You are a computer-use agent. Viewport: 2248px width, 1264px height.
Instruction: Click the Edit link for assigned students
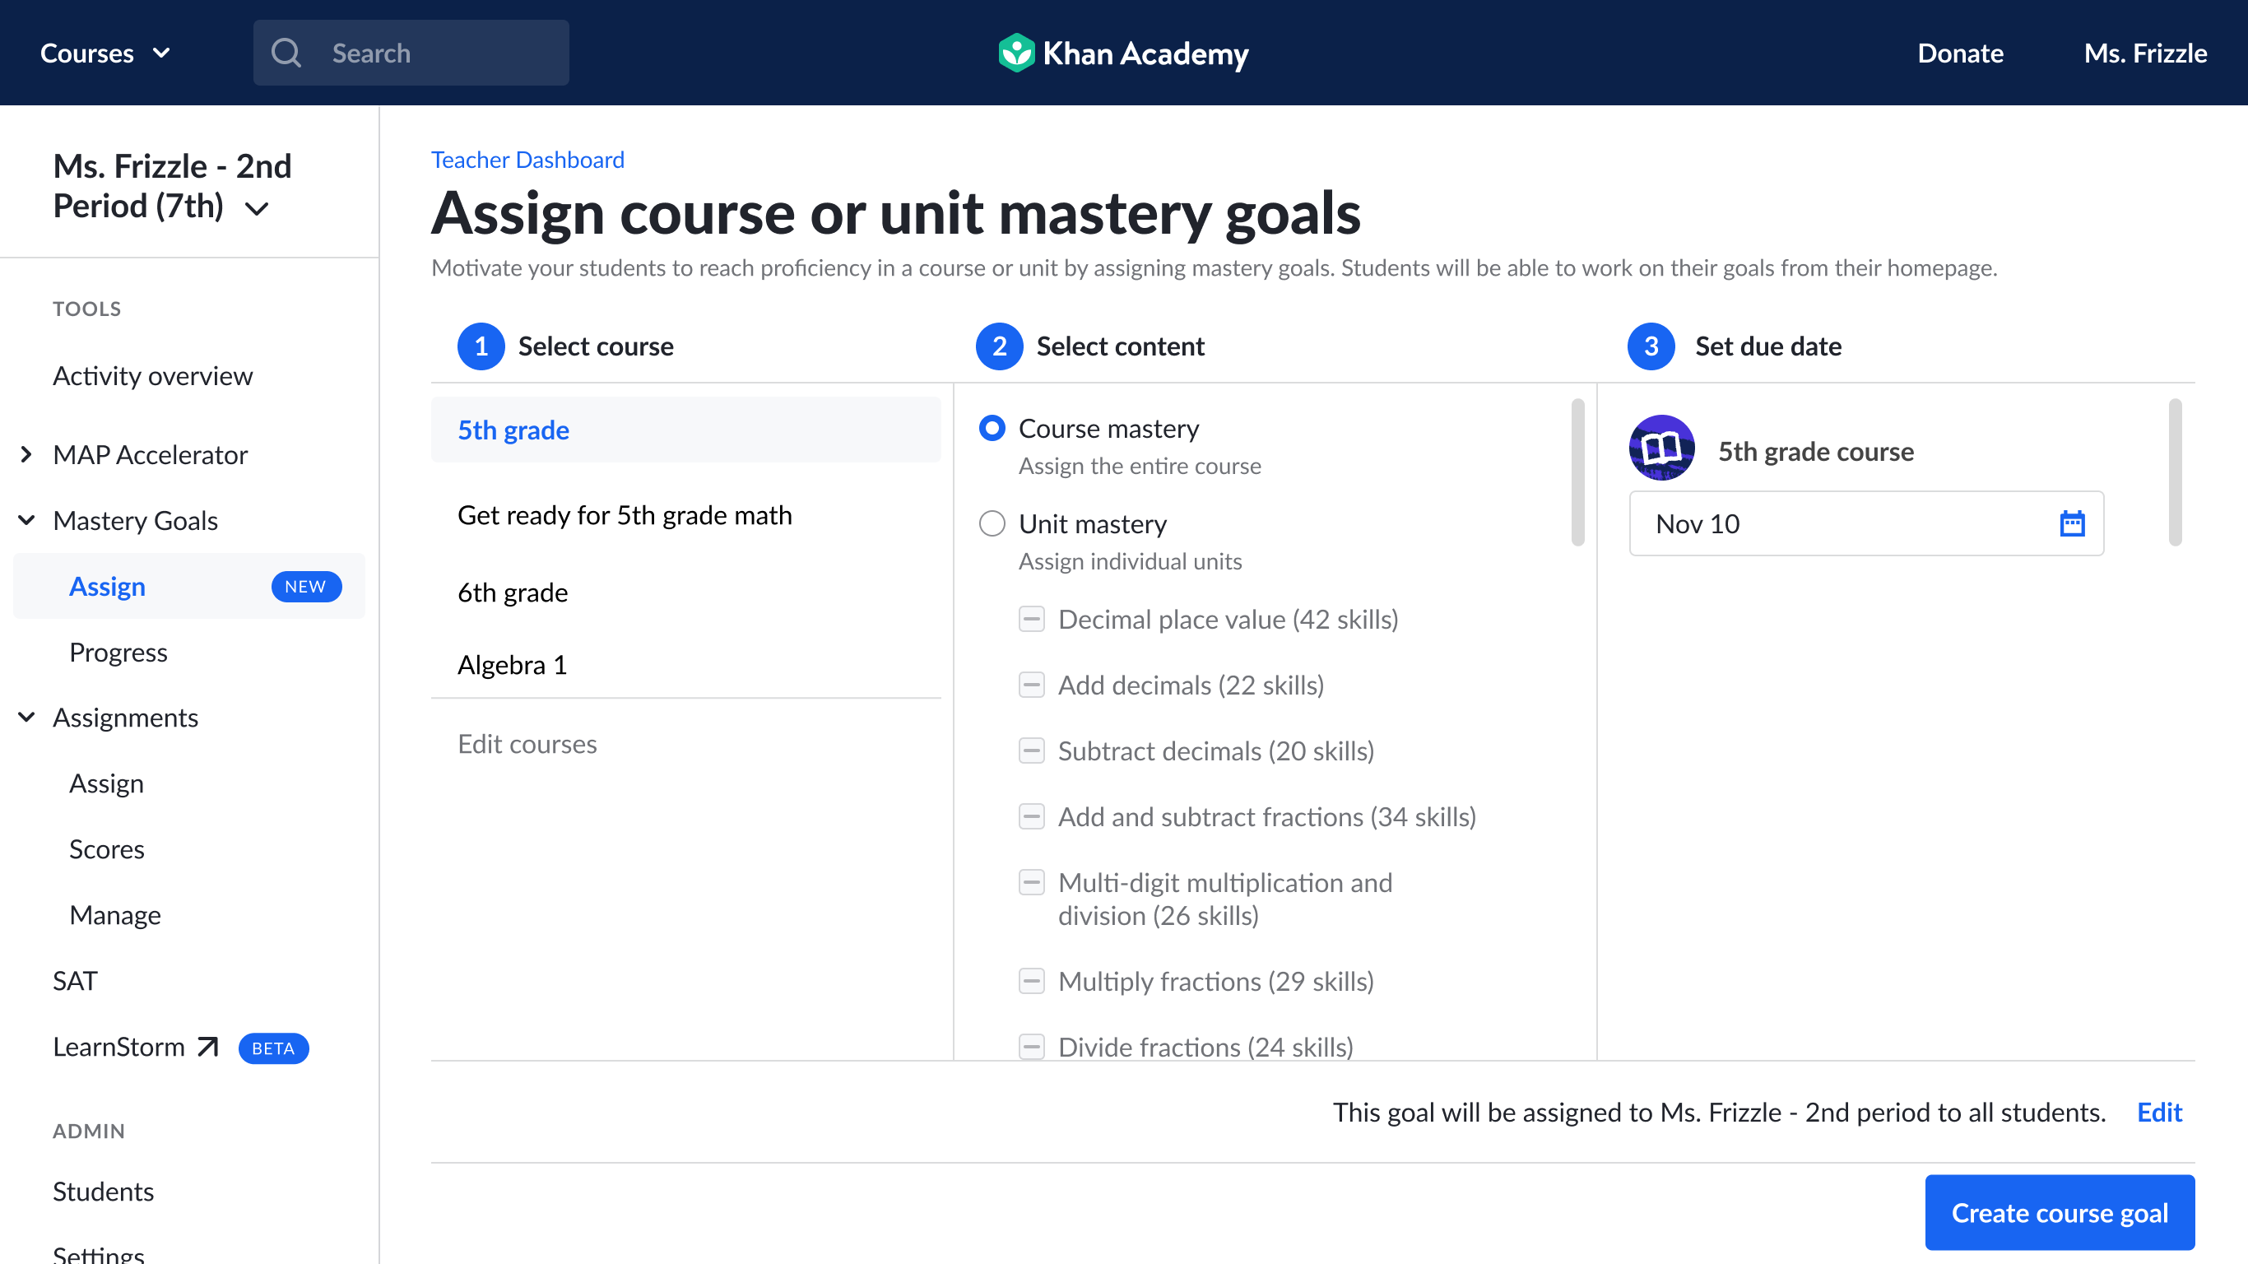(x=2159, y=1112)
